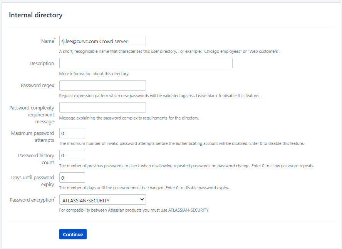Image resolution: width=342 pixels, height=249 pixels.
Task: Click the Continue button
Action: point(73,234)
